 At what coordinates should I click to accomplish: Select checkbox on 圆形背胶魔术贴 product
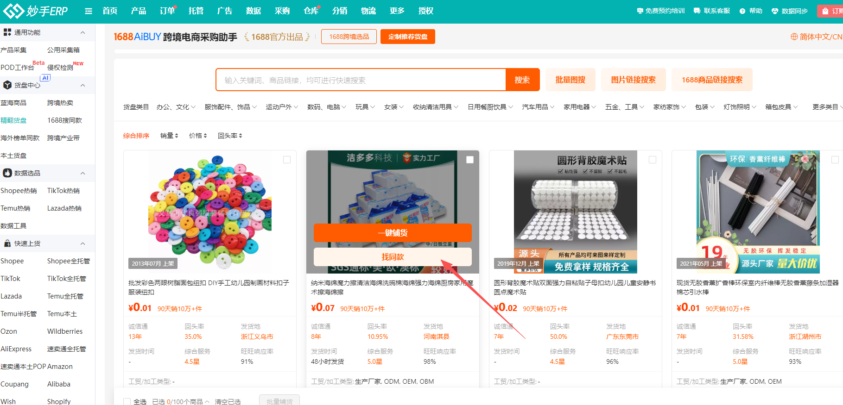[653, 160]
